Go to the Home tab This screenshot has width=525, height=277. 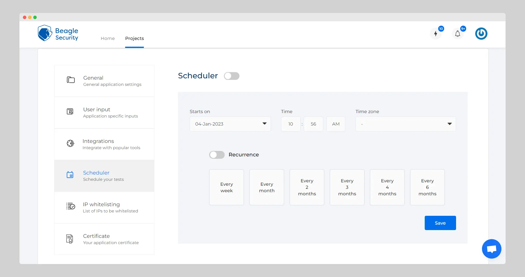108,38
